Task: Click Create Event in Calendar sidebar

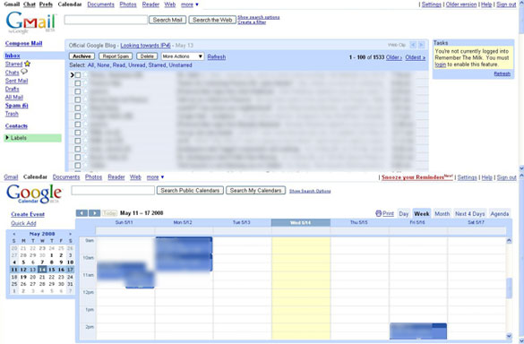Action: pyautogui.click(x=28, y=214)
